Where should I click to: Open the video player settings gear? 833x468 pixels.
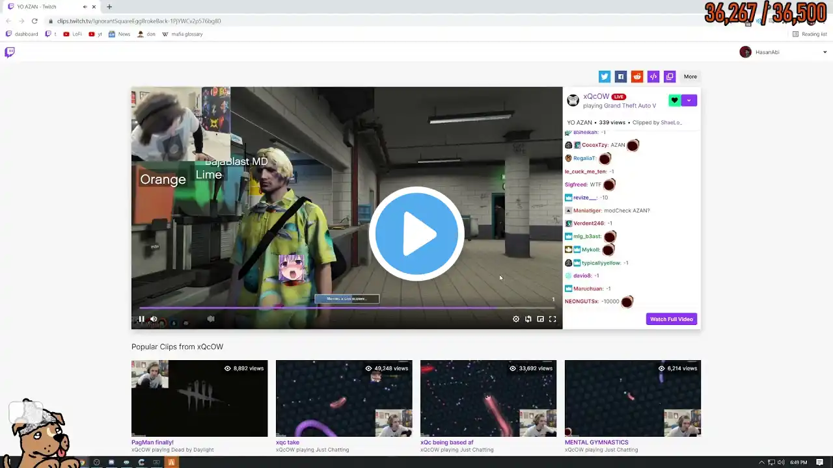click(516, 319)
